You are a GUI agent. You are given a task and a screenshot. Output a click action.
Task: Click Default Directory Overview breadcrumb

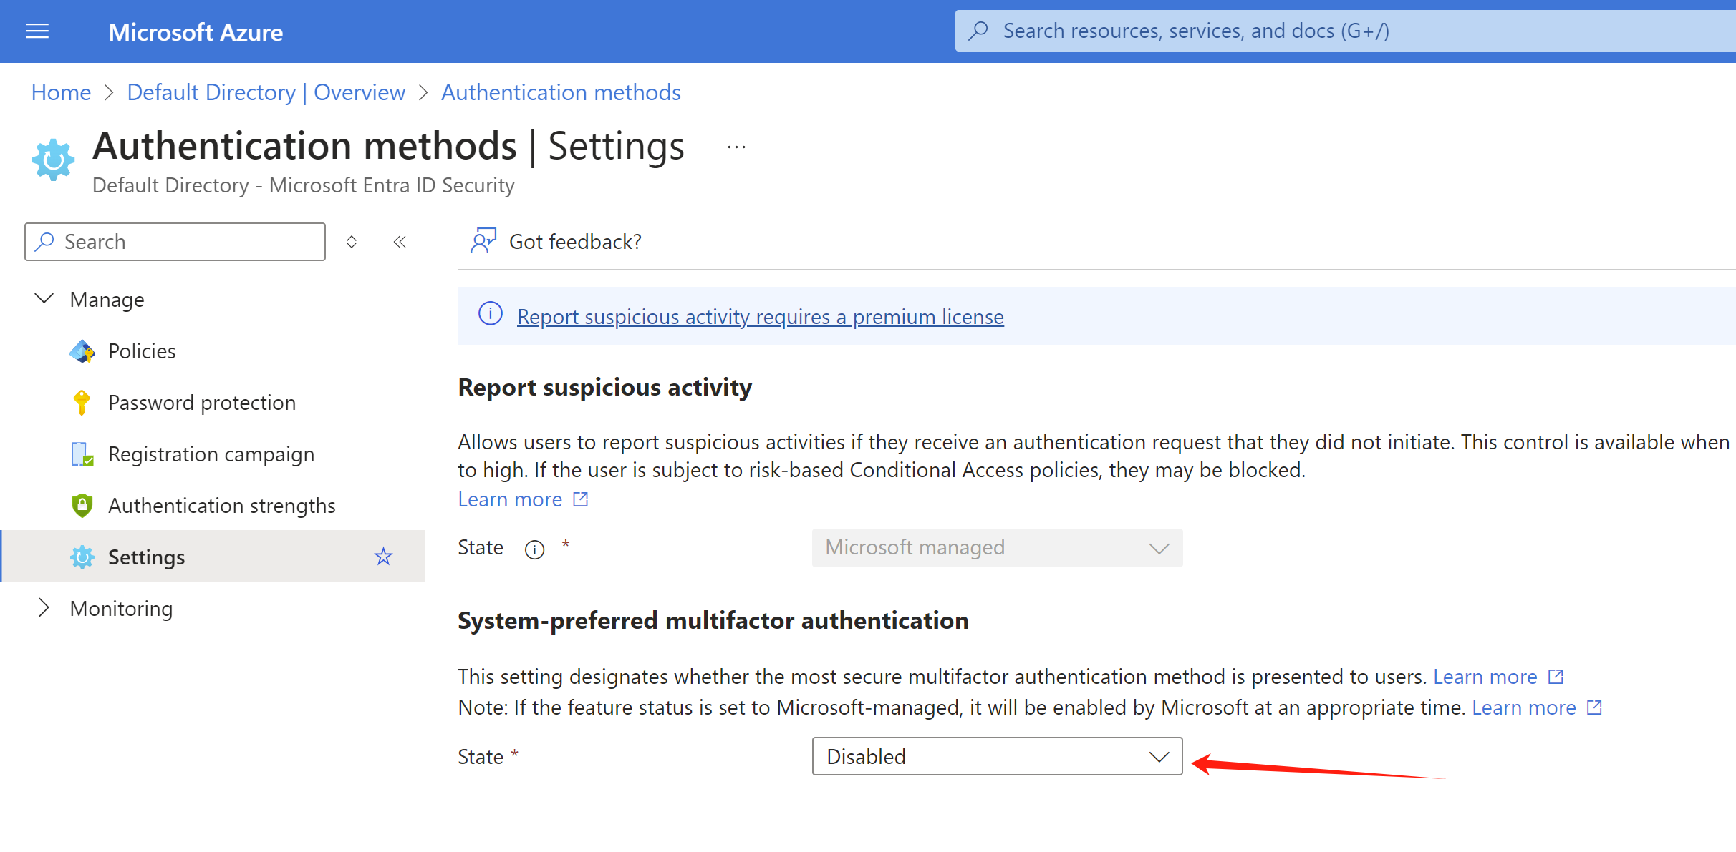point(266,92)
